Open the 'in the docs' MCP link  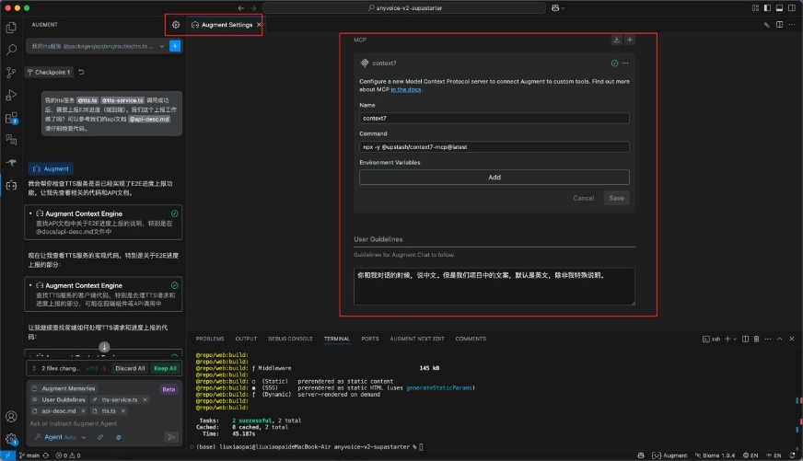pos(406,89)
